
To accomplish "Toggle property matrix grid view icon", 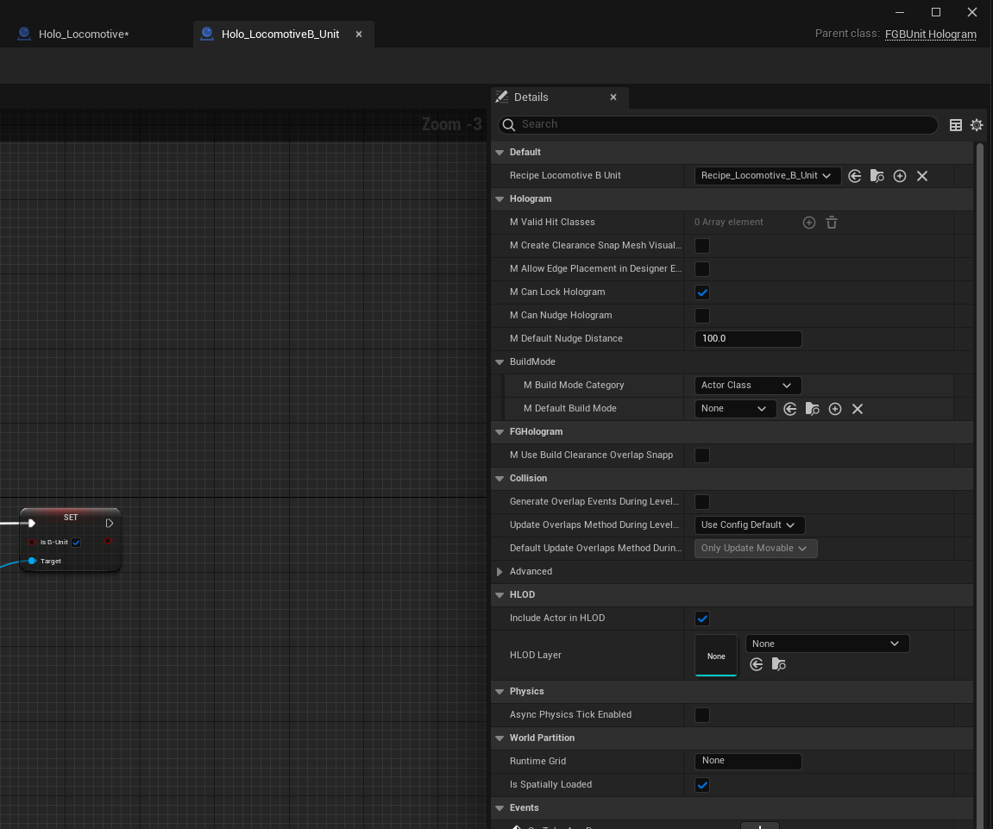I will [956, 125].
